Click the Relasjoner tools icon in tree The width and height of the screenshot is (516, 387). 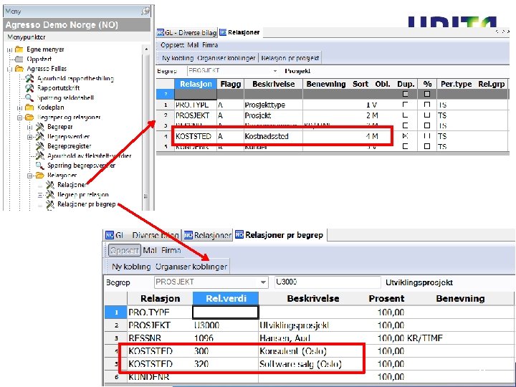(x=50, y=185)
